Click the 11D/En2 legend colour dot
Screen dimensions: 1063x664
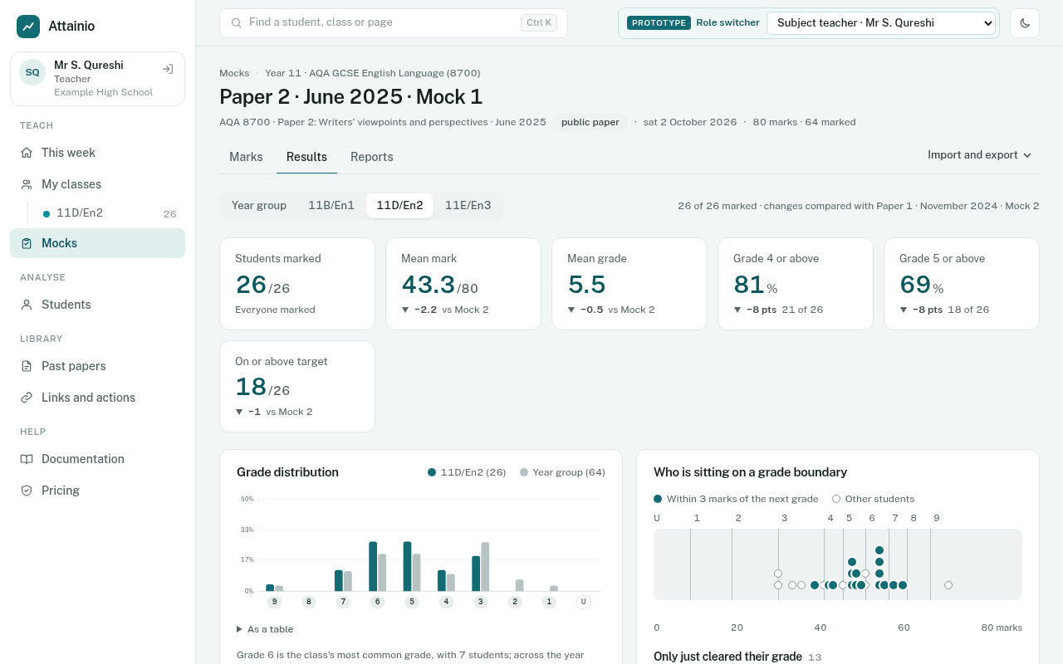432,472
